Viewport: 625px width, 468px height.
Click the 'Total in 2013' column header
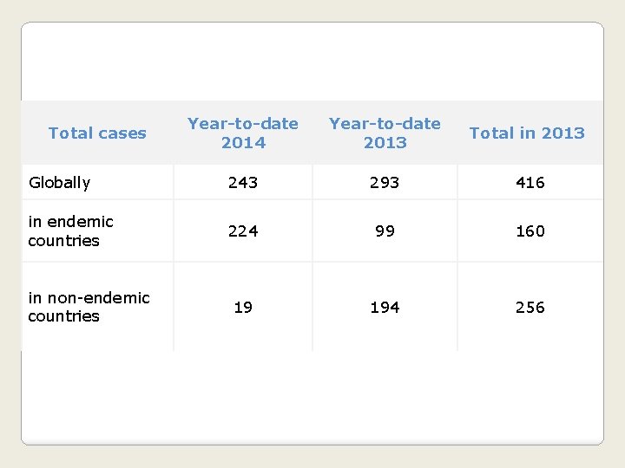pos(527,133)
